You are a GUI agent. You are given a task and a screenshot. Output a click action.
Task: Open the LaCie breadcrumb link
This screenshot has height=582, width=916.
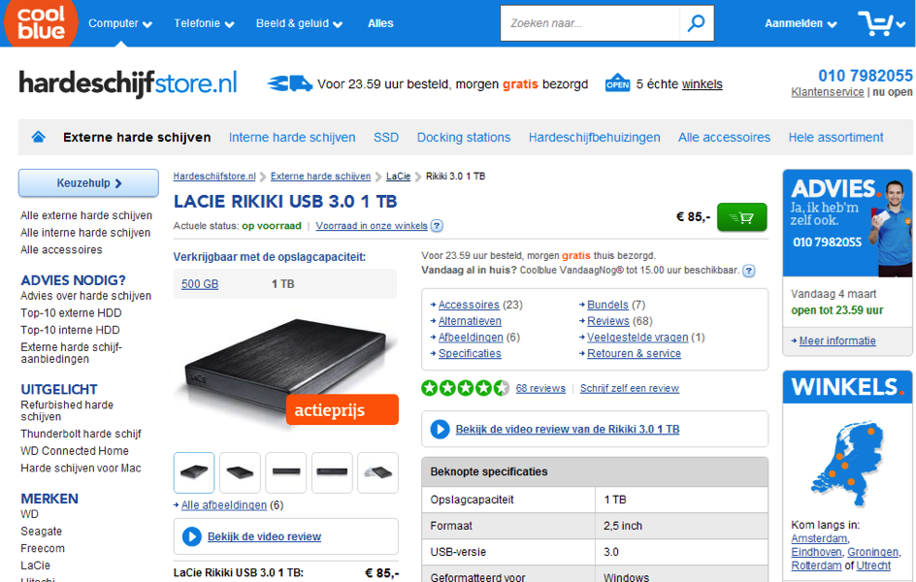399,177
